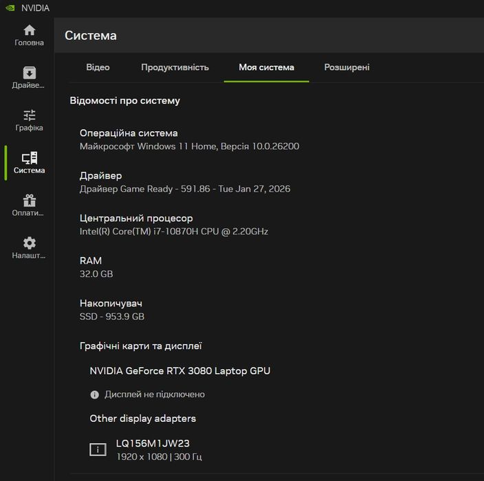Click the Intel Core i7-10870H processor text
Image resolution: width=484 pixels, height=481 pixels.
pos(174,232)
